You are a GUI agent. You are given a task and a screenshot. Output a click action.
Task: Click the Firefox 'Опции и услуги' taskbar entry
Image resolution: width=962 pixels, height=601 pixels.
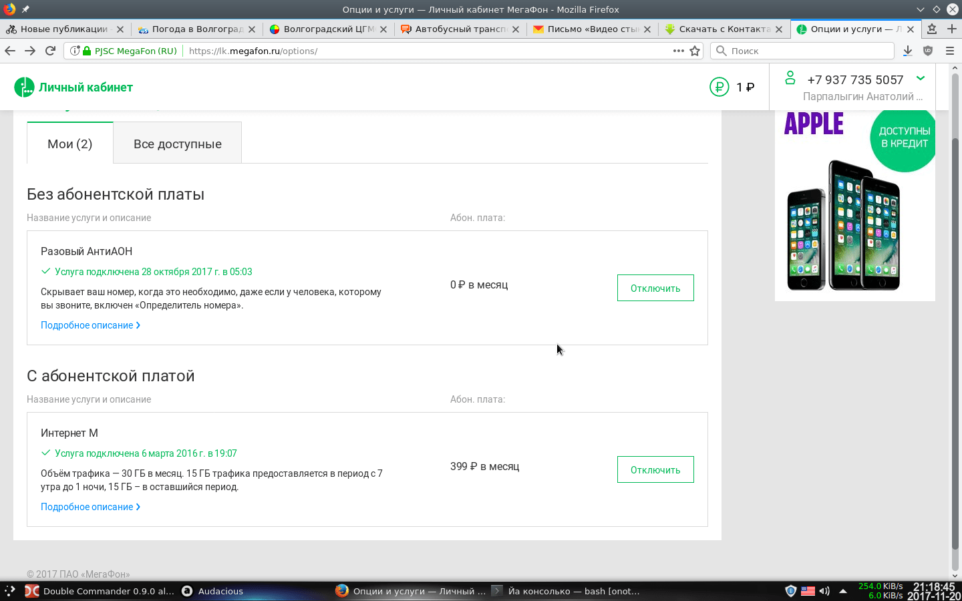(411, 591)
